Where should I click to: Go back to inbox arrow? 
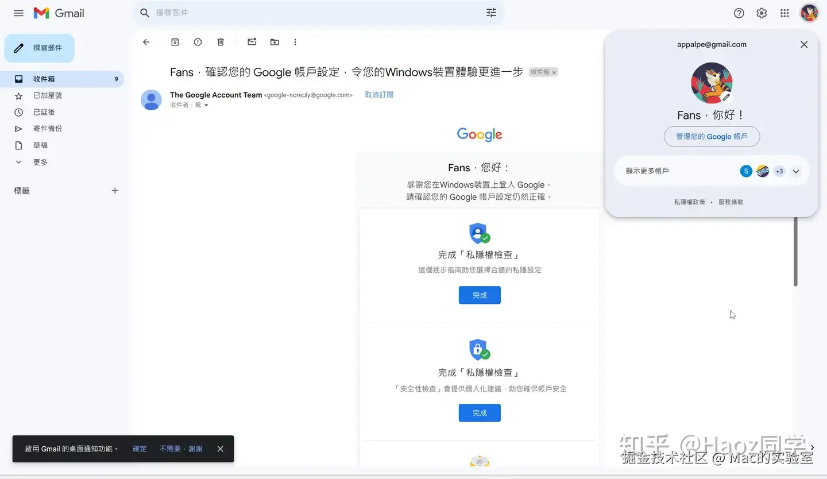[146, 42]
